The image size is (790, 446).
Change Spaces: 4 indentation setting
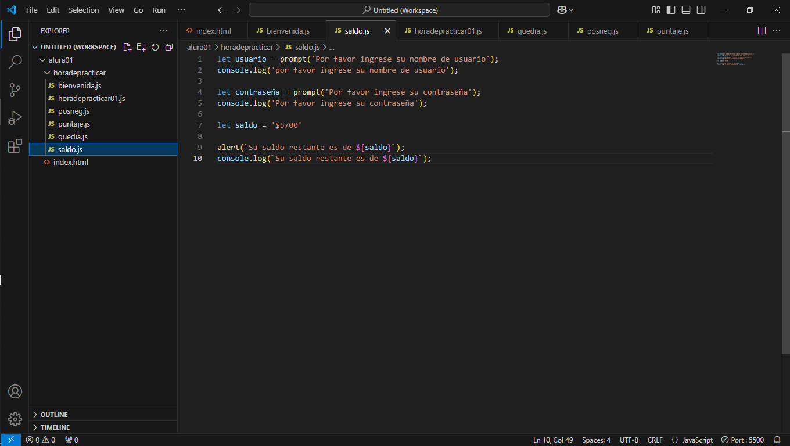click(596, 440)
